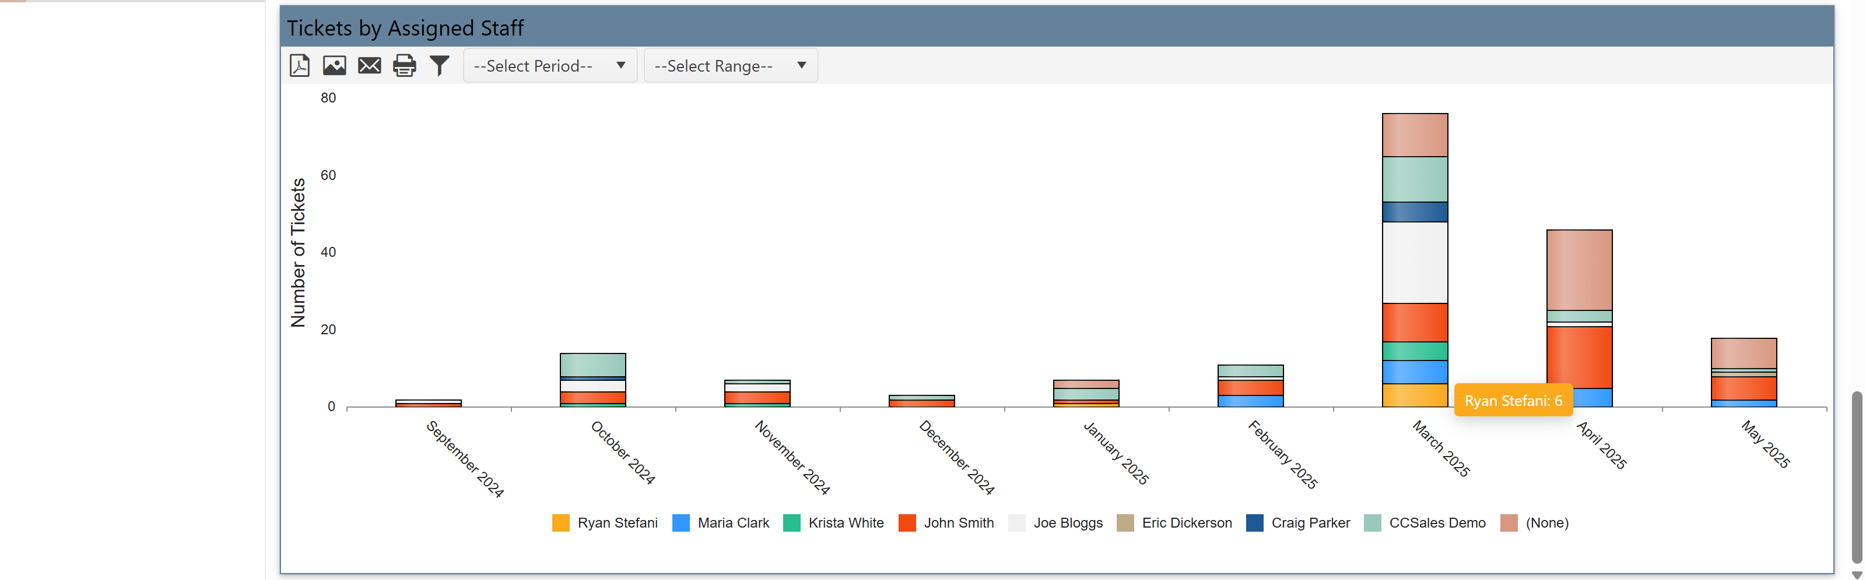Export the chart as PDF

299,66
